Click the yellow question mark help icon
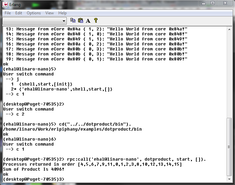This screenshot has width=235, height=185. point(96,20)
